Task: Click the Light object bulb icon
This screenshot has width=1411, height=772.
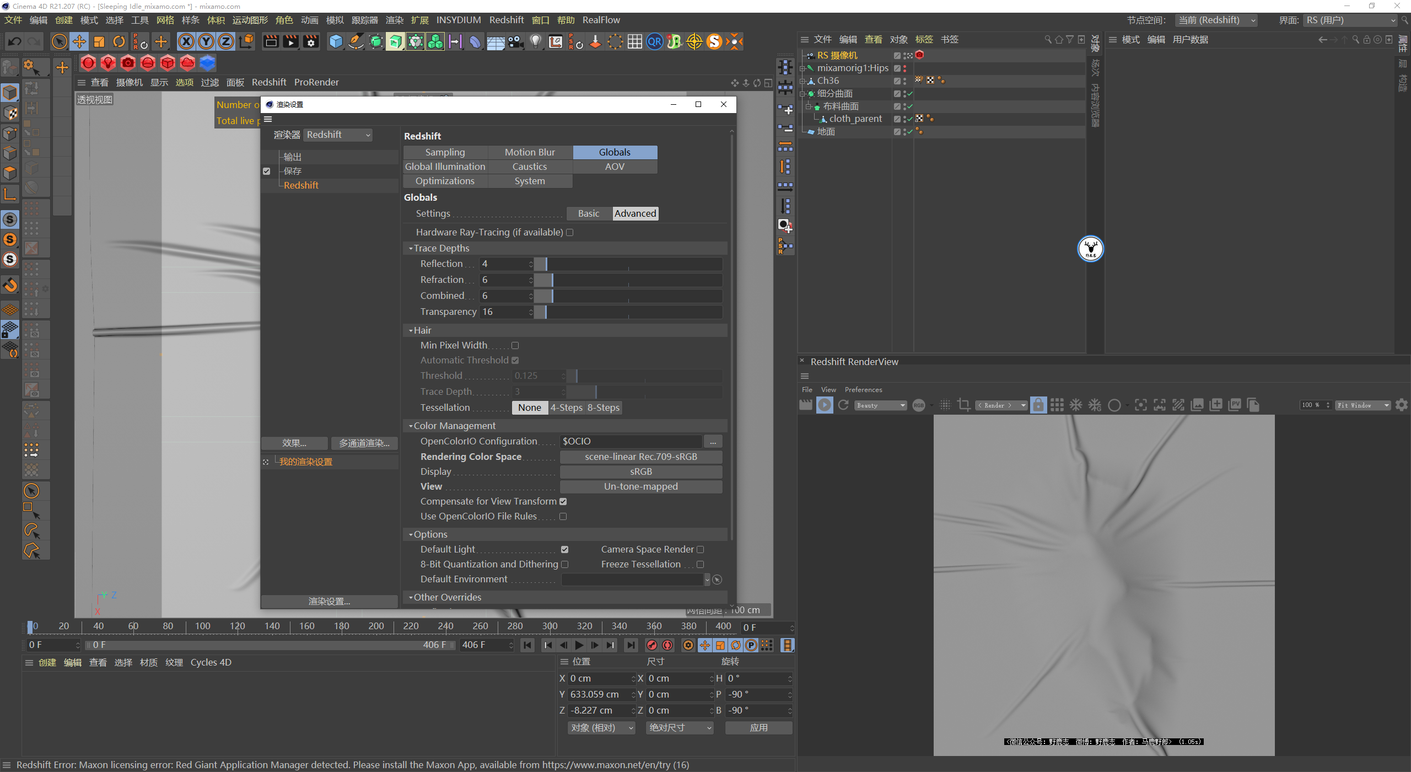Action: (x=535, y=41)
